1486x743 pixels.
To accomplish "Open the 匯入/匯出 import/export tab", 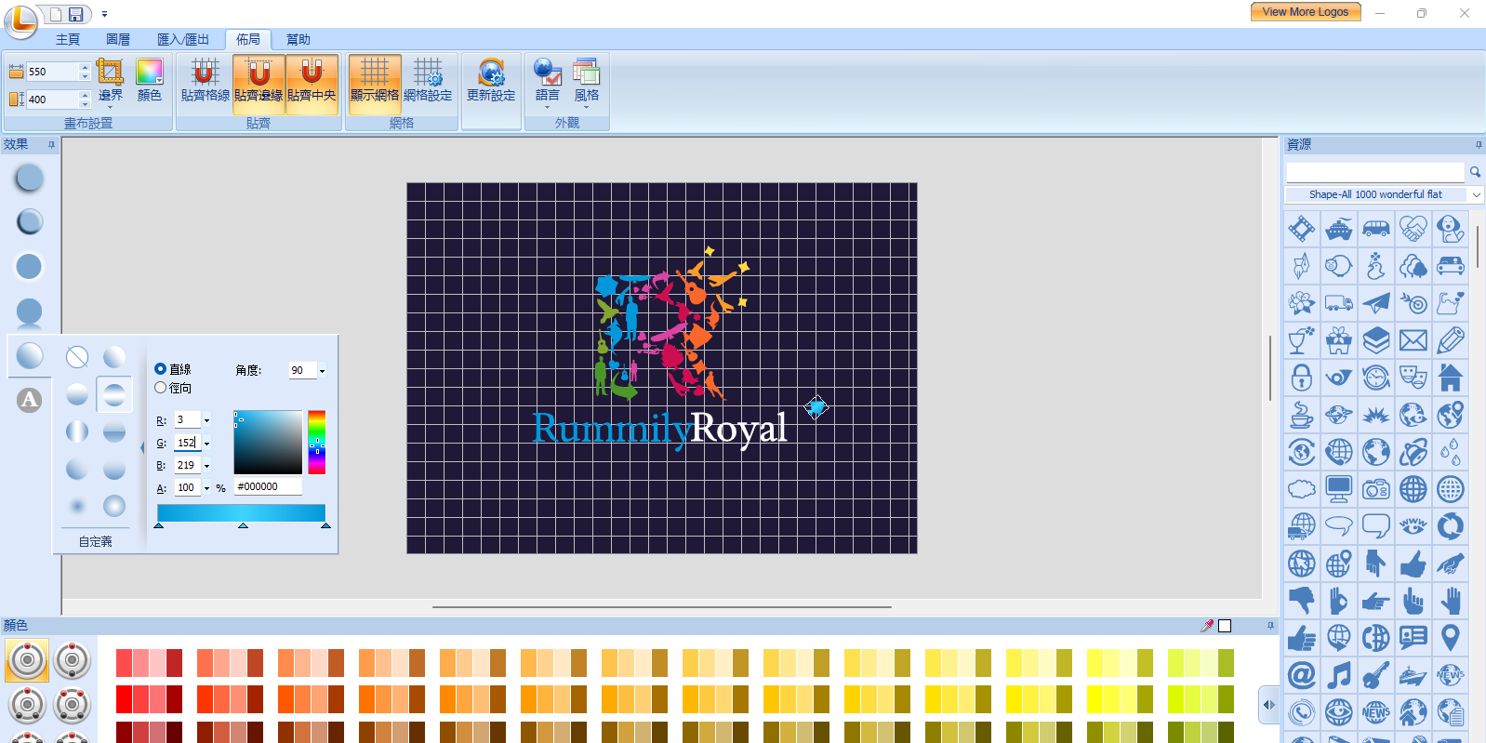I will 183,39.
